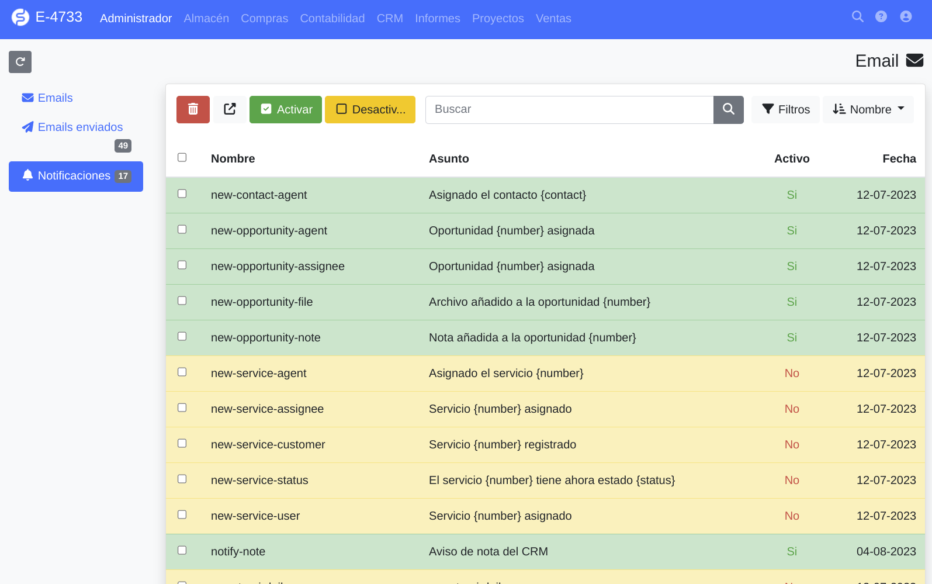
Task: Open the new-opportunity-file name
Action: point(262,302)
